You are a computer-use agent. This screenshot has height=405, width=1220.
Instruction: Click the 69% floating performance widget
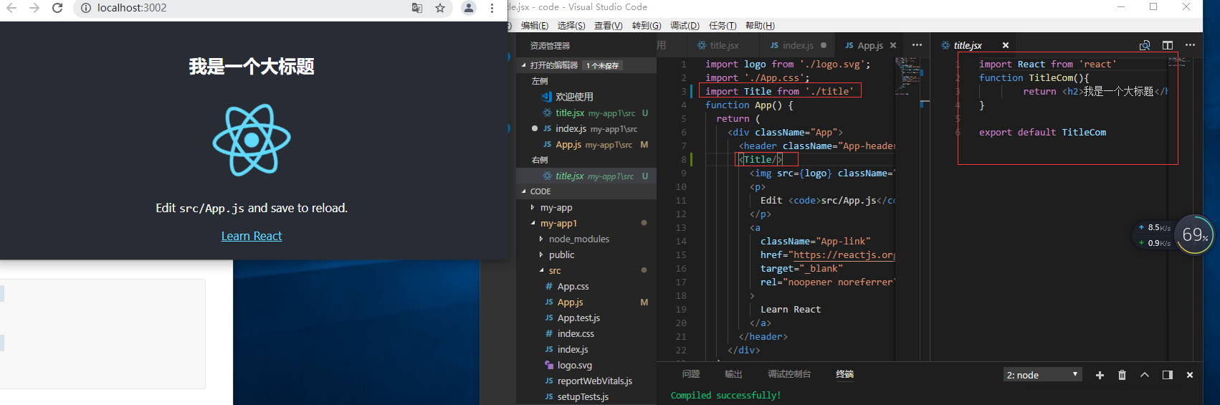(x=1194, y=235)
